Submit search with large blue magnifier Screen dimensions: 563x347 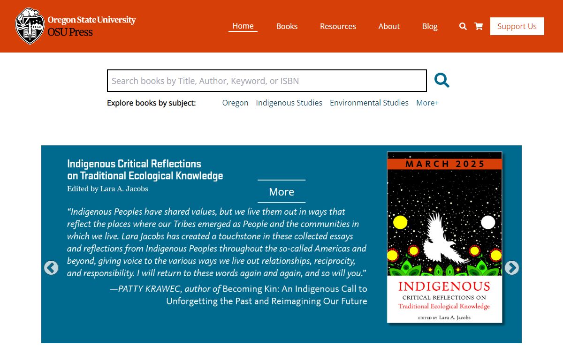(x=441, y=80)
